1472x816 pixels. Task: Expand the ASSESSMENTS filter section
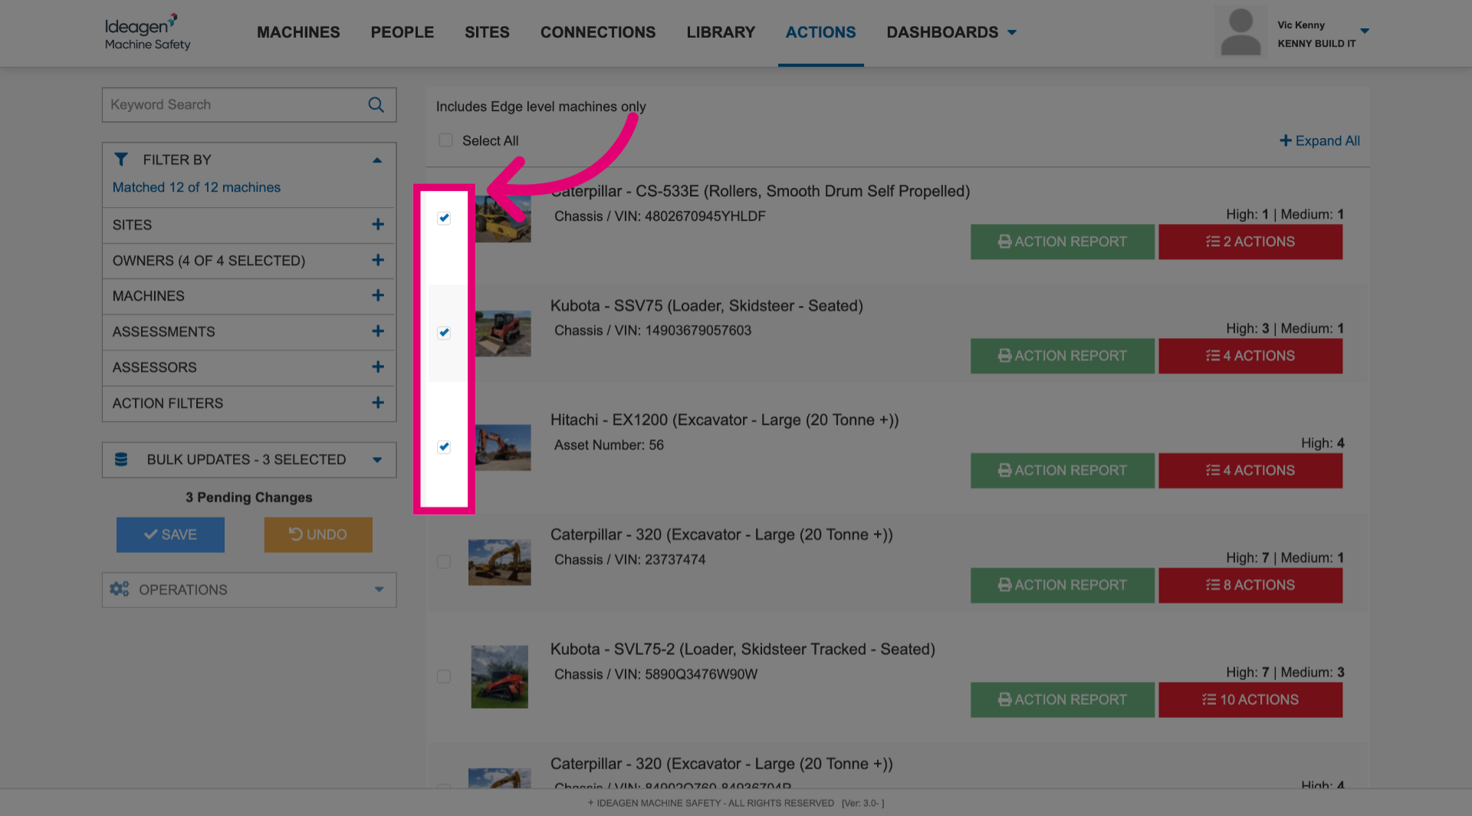click(x=249, y=332)
